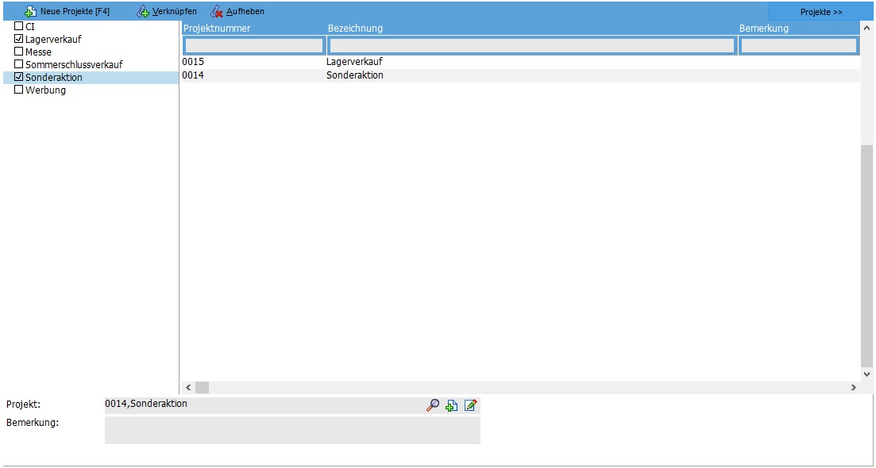The height and width of the screenshot is (468, 876).
Task: Click the Neue Projekte plus icon
Action: [31, 11]
